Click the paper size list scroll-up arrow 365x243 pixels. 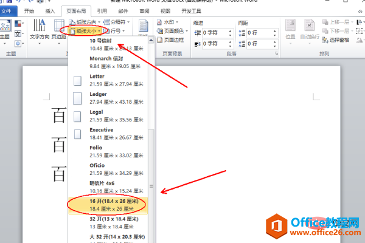(x=151, y=40)
